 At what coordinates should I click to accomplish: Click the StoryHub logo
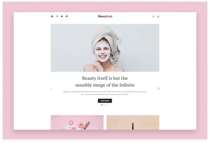point(105,16)
